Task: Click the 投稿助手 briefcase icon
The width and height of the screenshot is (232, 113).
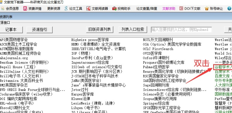Action: 114,9
